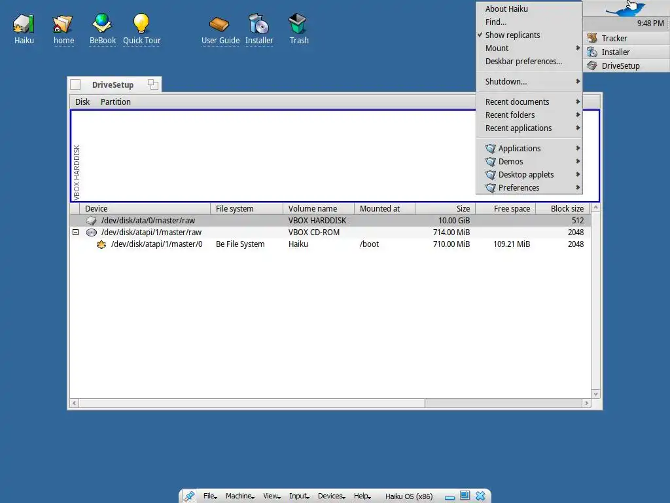Click the list's scroll up arrow
670x503 pixels.
coord(595,208)
